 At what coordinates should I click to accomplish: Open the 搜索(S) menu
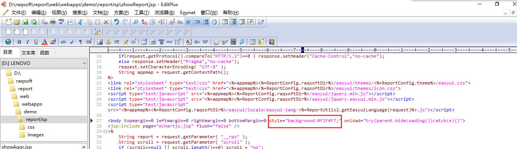(80, 12)
